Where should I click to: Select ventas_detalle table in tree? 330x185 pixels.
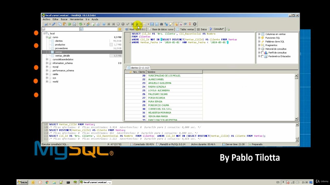pos(62,56)
